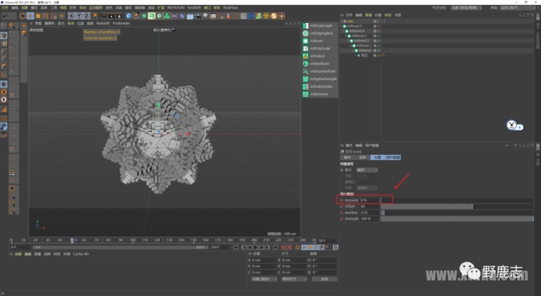
Task: Click the Amount value input field
Action: coord(369,200)
